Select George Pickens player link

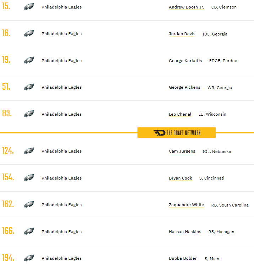pos(184,87)
